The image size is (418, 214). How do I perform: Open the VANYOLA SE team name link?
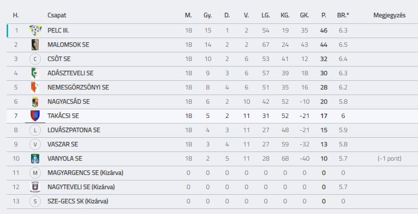[x=65, y=159]
